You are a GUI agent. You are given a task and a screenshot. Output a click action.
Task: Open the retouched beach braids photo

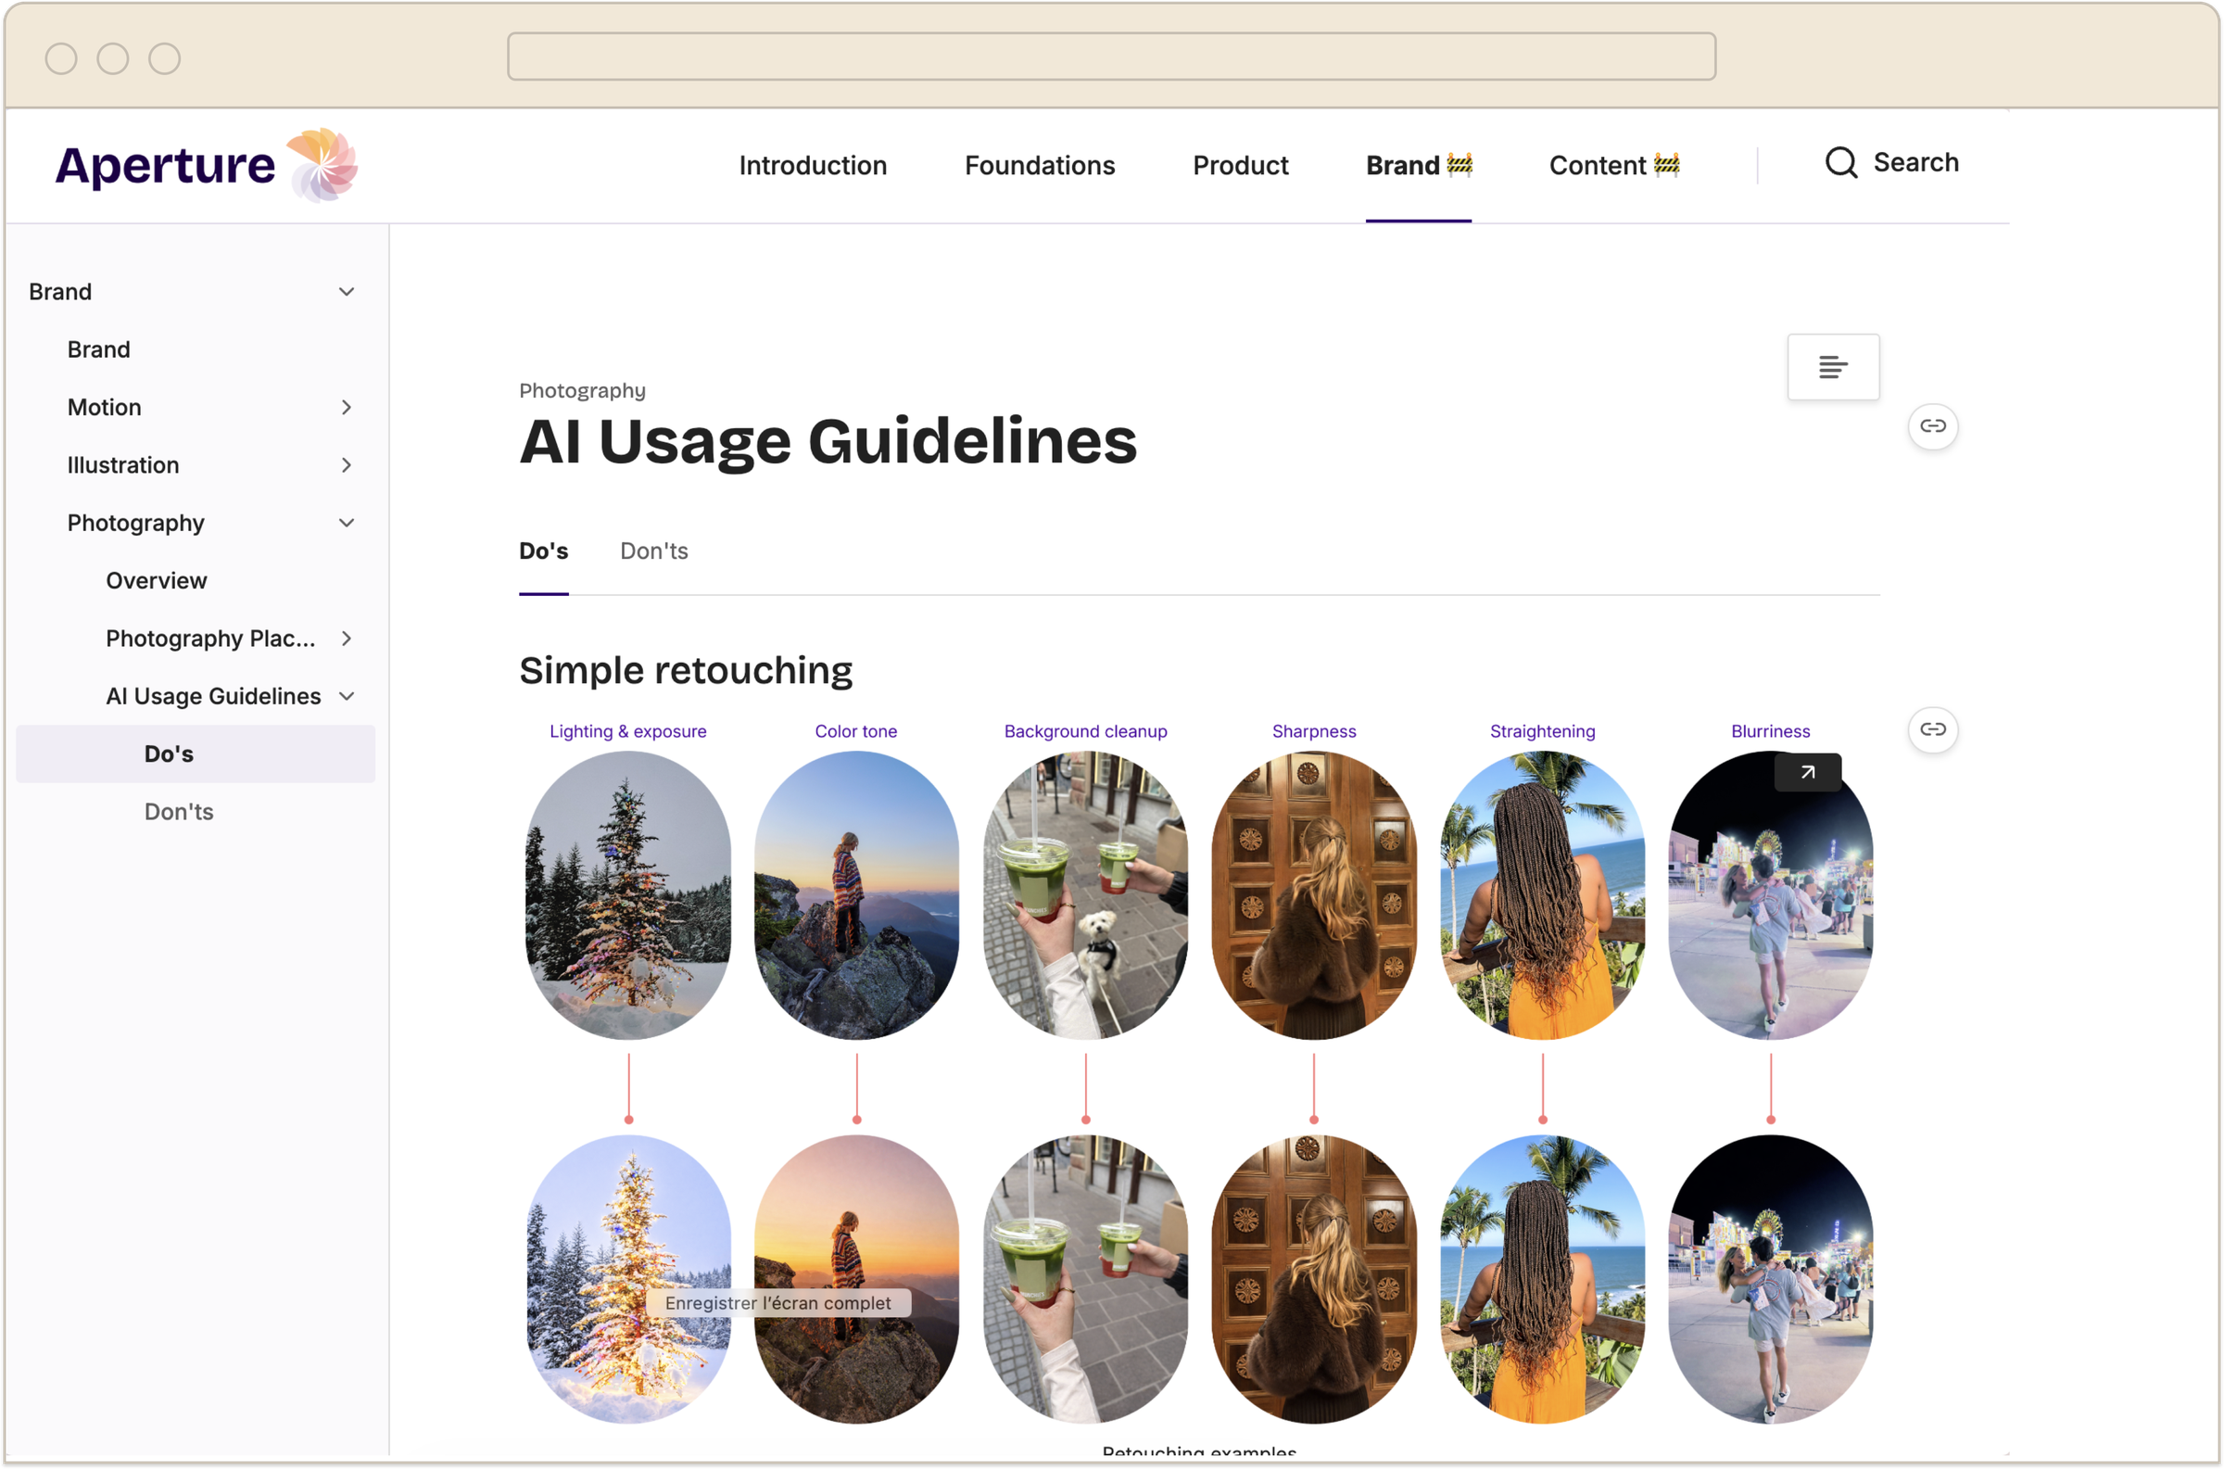pos(1542,1280)
